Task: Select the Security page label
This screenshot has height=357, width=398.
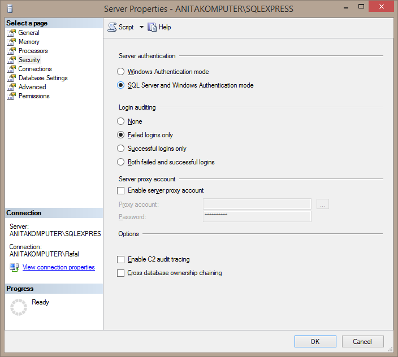Action: point(29,60)
